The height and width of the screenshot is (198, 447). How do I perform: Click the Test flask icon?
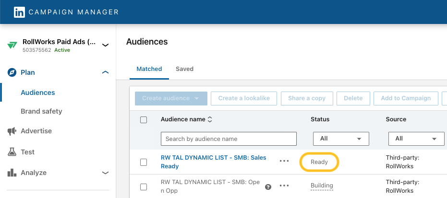pyautogui.click(x=12, y=152)
